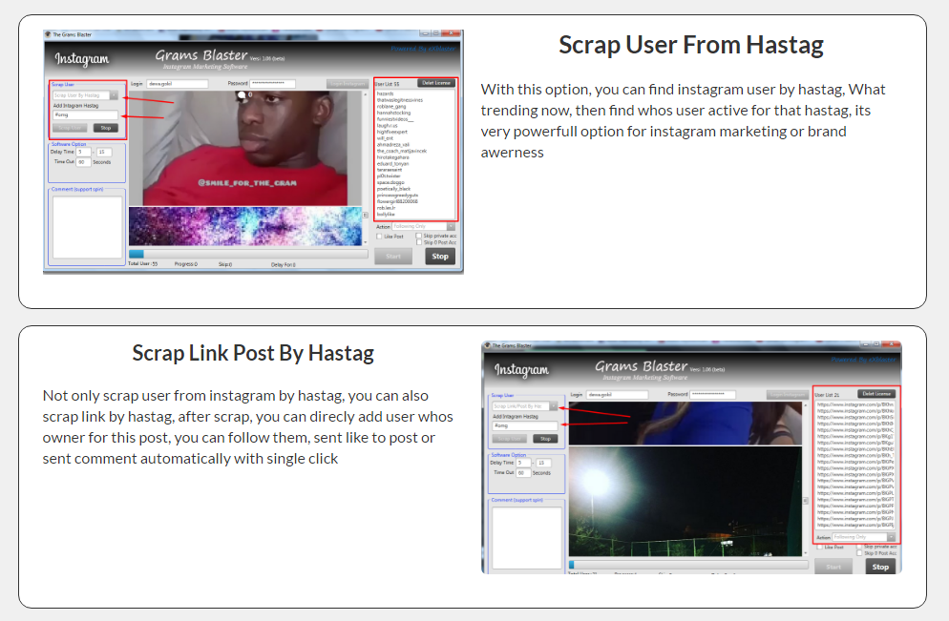949x621 pixels.
Task: Click the Instagram logo in the Scrap User screenshot
Action: click(82, 58)
